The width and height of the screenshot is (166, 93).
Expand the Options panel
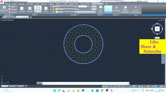(x=116, y=15)
